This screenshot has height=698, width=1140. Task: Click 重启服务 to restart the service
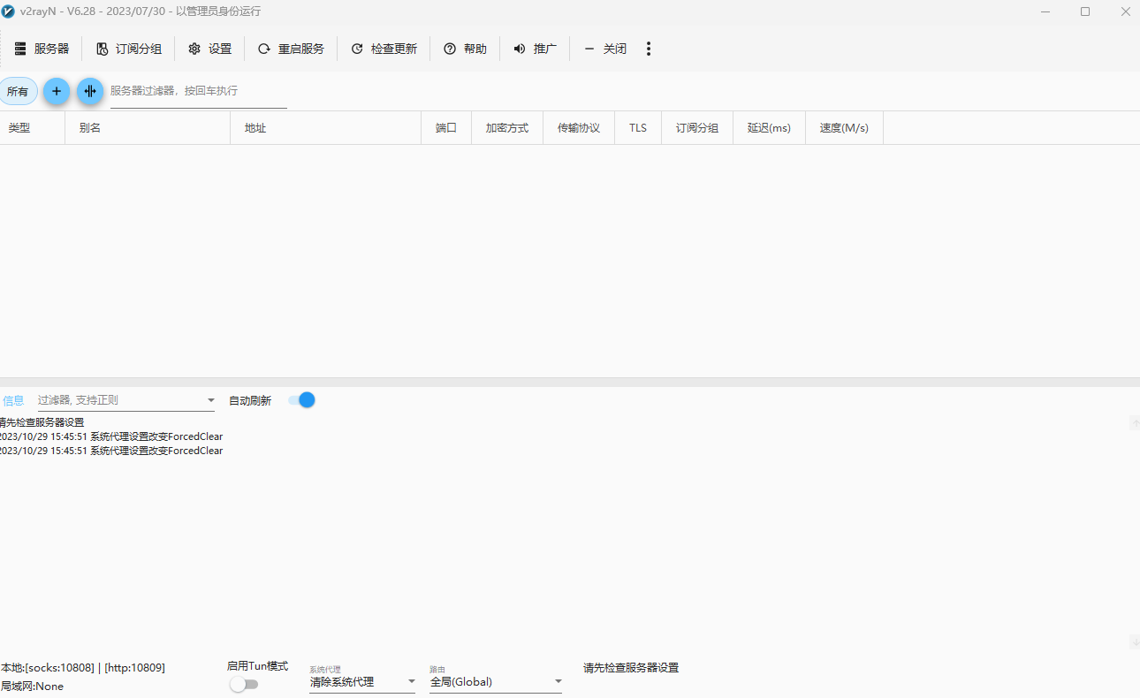pyautogui.click(x=291, y=49)
